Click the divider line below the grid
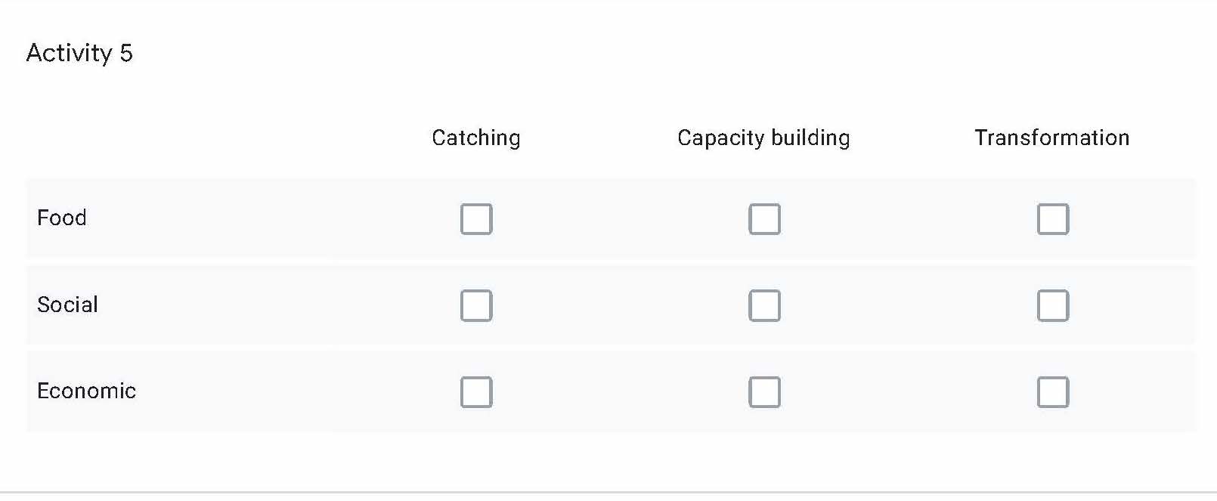Image resolution: width=1217 pixels, height=501 pixels. click(x=608, y=492)
